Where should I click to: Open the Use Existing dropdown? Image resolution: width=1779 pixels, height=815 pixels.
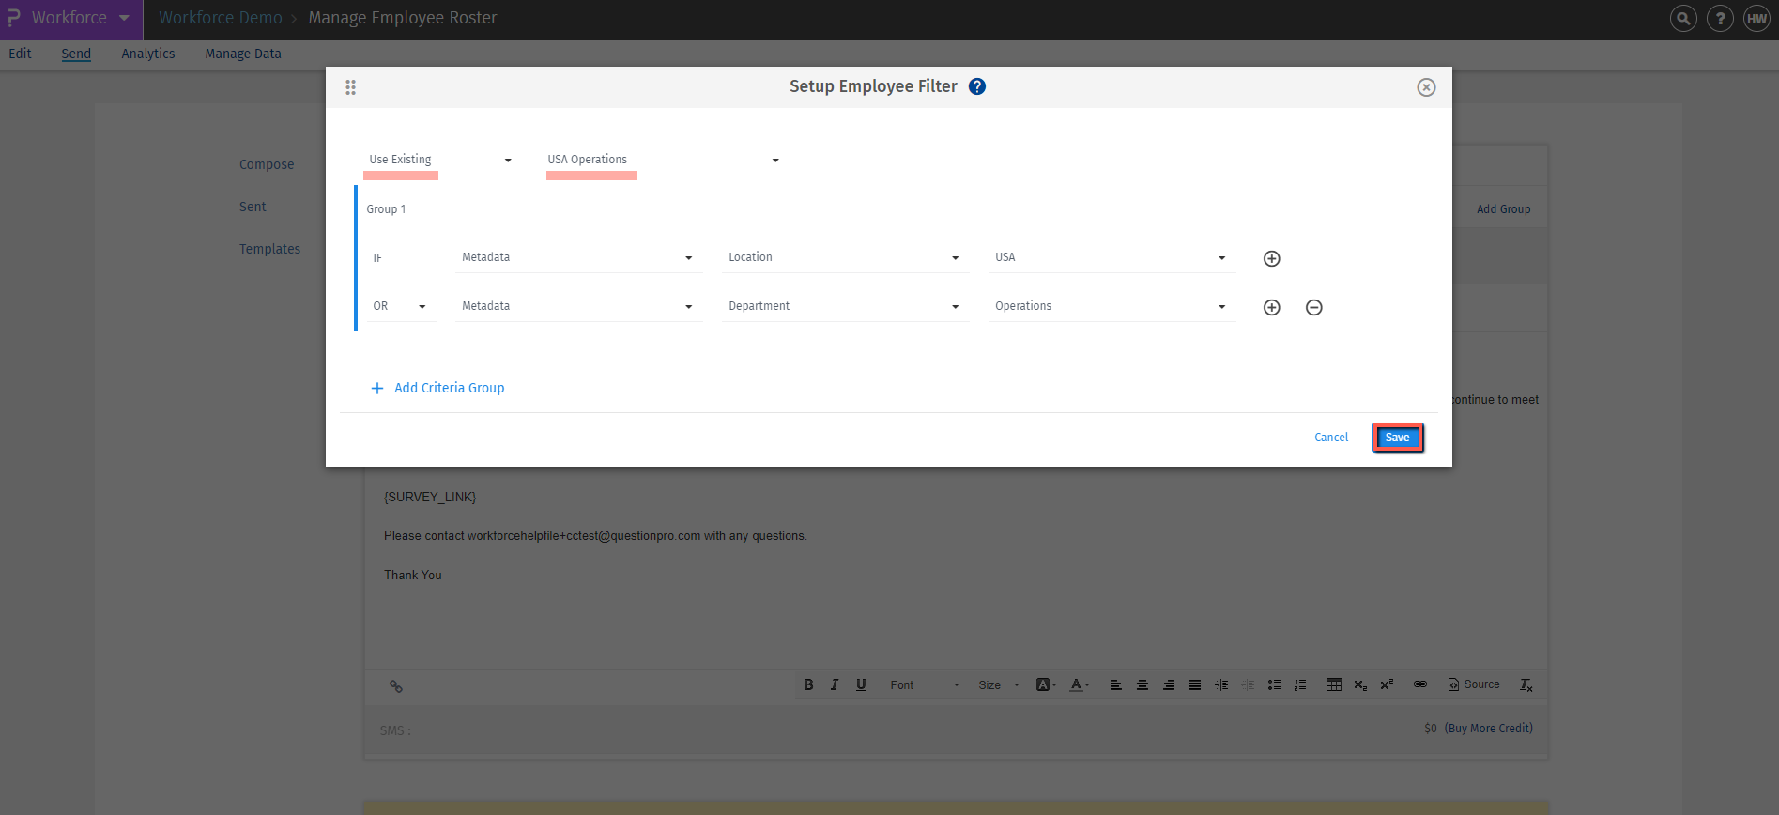[x=439, y=160]
